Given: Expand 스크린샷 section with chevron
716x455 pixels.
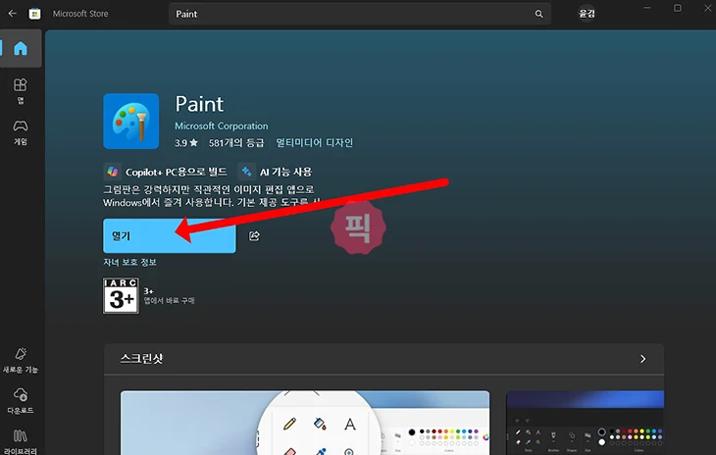Looking at the screenshot, I should pyautogui.click(x=643, y=359).
